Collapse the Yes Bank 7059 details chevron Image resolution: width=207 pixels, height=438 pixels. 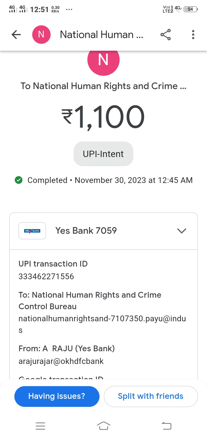pyautogui.click(x=182, y=231)
